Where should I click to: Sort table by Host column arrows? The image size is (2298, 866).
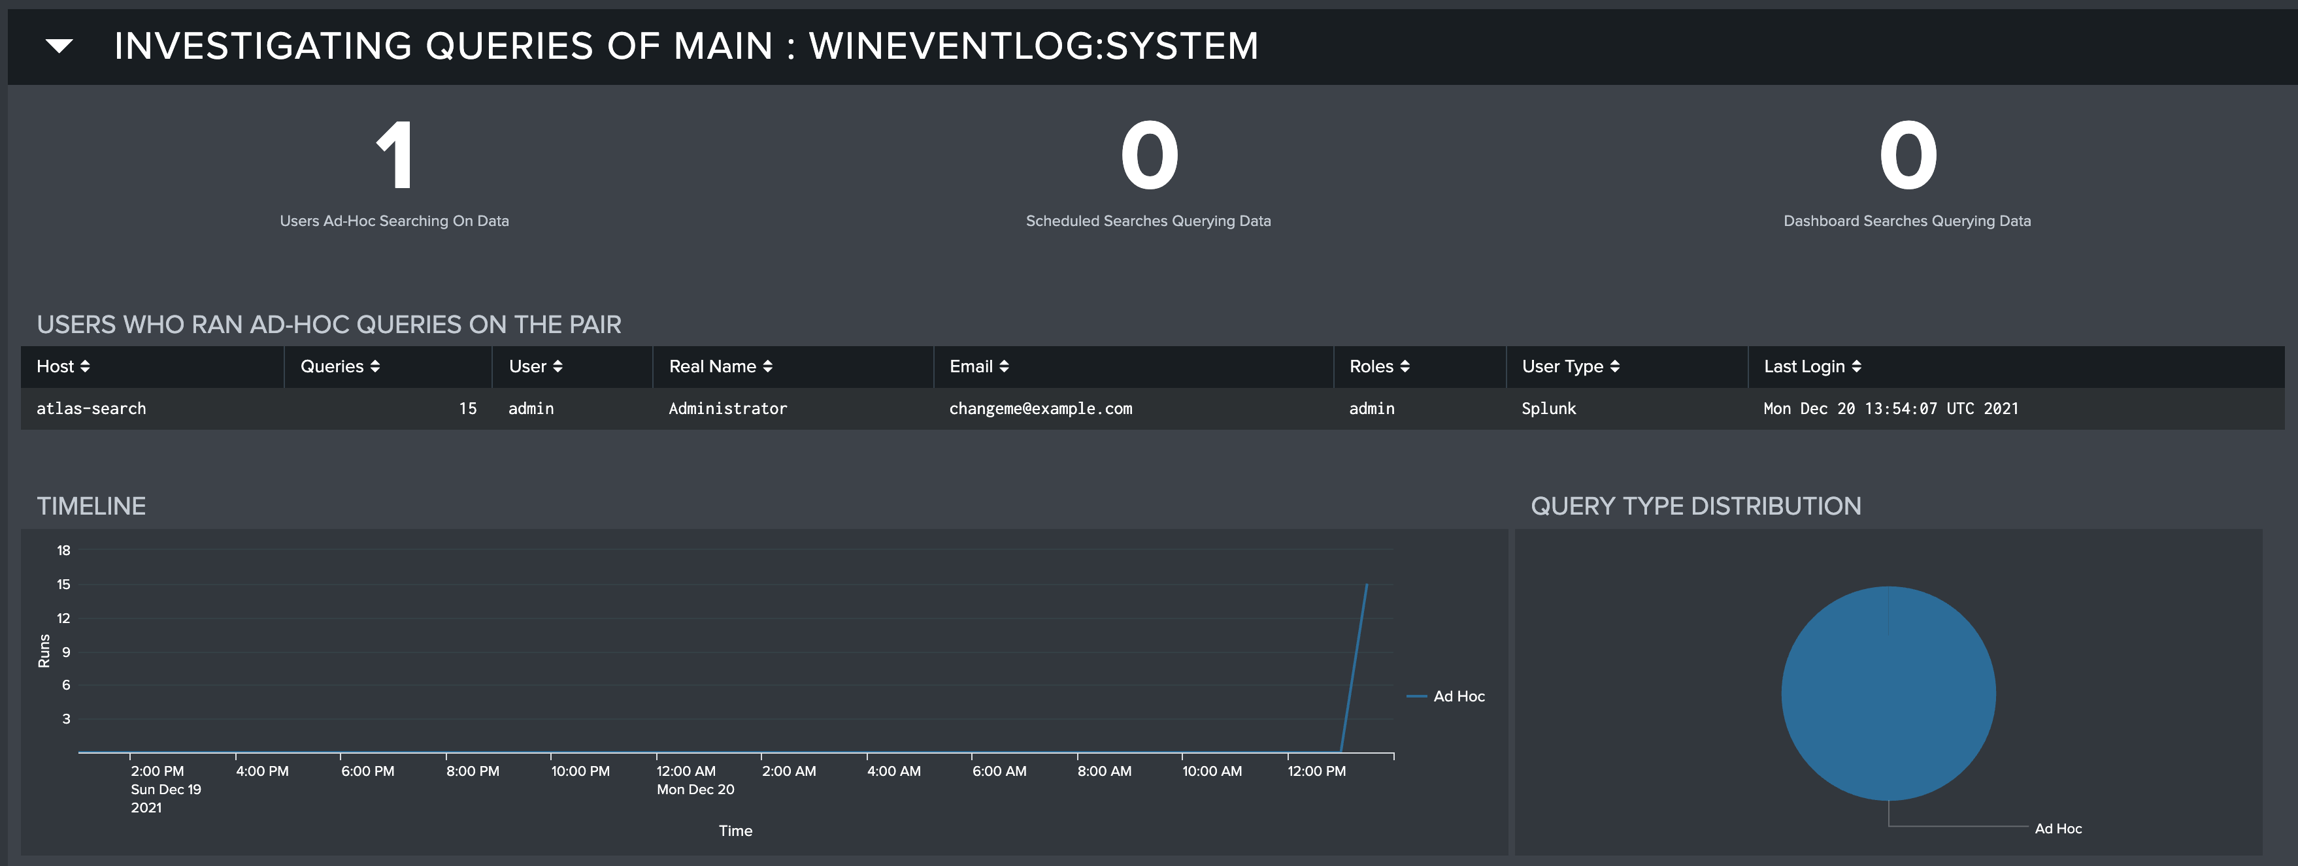click(x=85, y=366)
